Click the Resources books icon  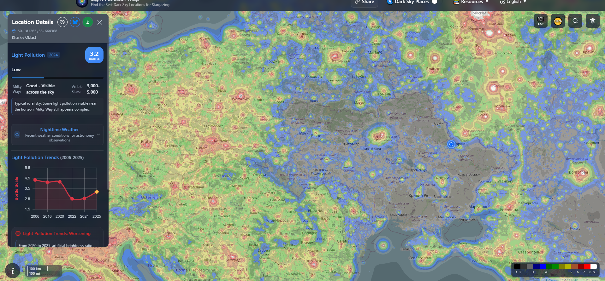click(x=456, y=2)
